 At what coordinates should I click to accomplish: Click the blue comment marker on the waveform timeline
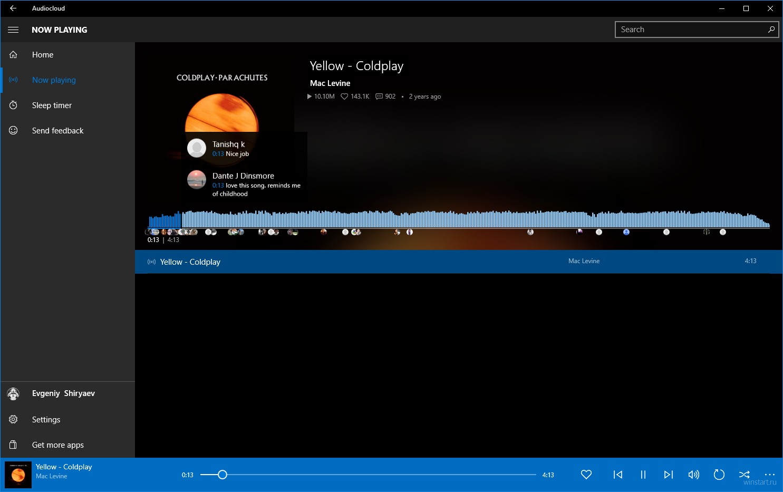626,232
